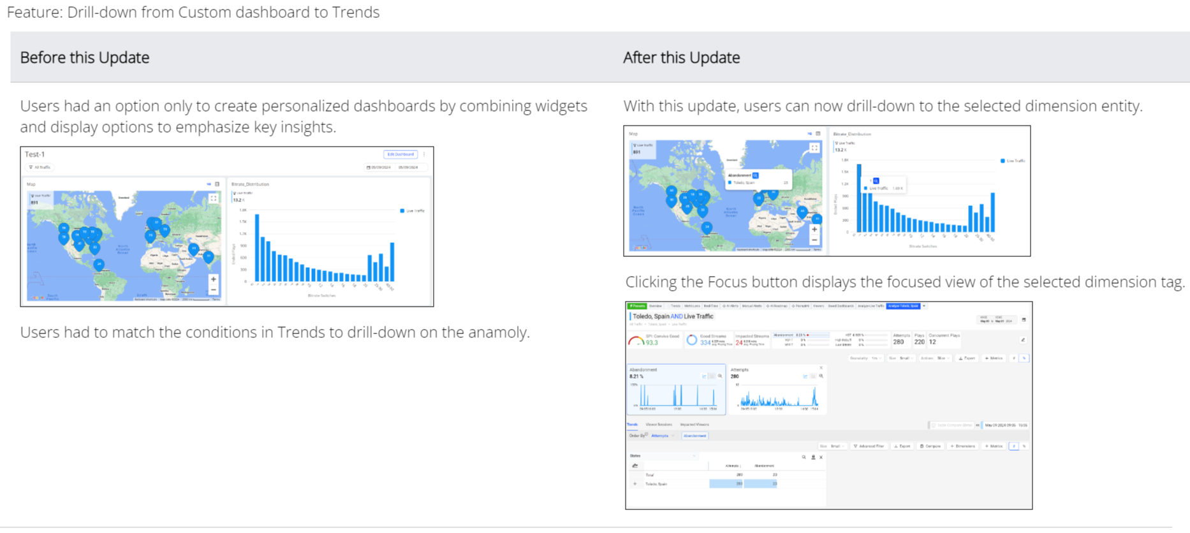Open the Granularity dropdown

coord(866,358)
